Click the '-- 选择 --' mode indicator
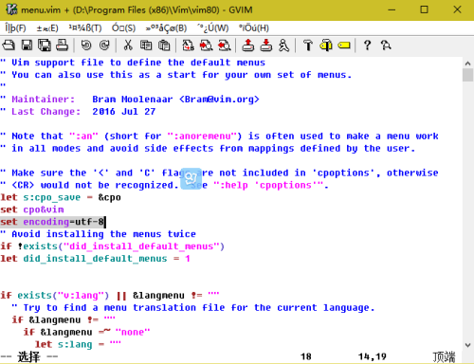Screen dimensions: 474x364 29,357
